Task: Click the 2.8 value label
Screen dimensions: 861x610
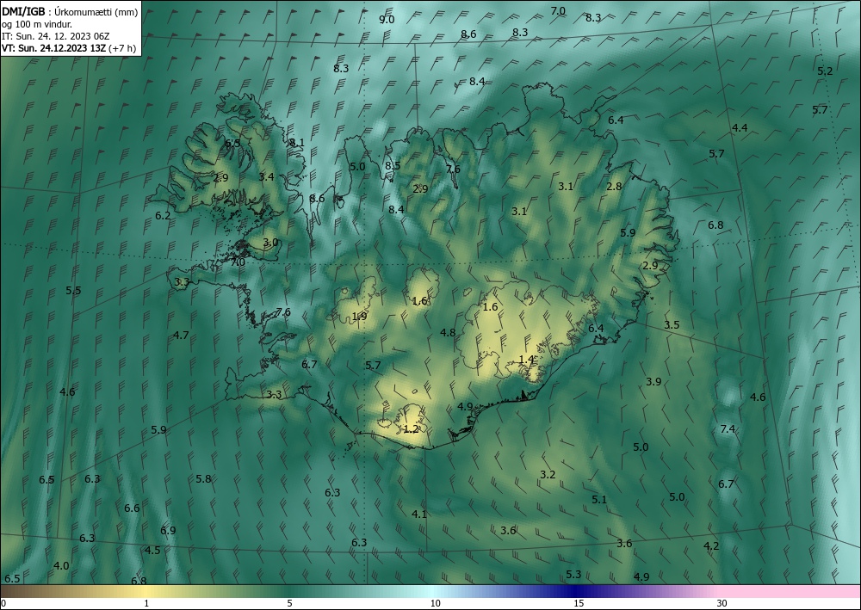Action: coord(614,187)
